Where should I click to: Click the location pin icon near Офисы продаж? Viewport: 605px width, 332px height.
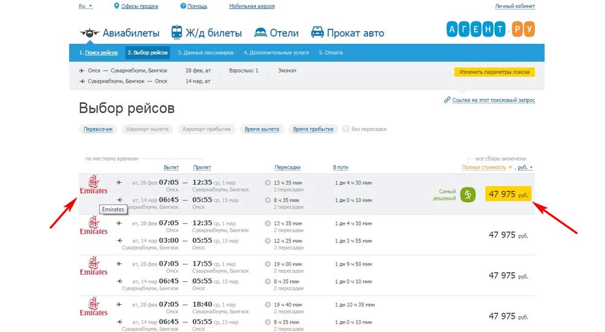tap(117, 6)
